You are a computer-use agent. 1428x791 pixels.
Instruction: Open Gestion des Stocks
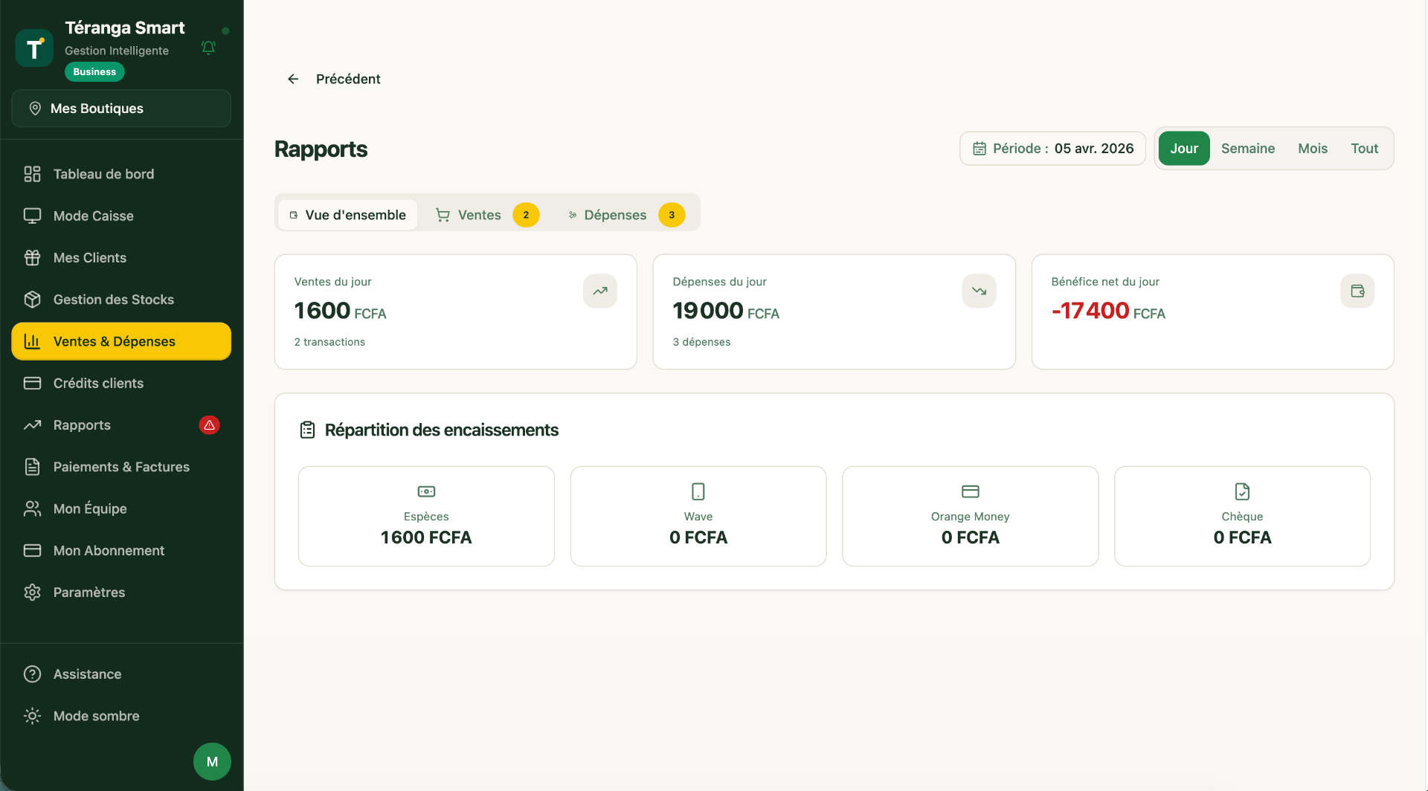click(x=121, y=300)
